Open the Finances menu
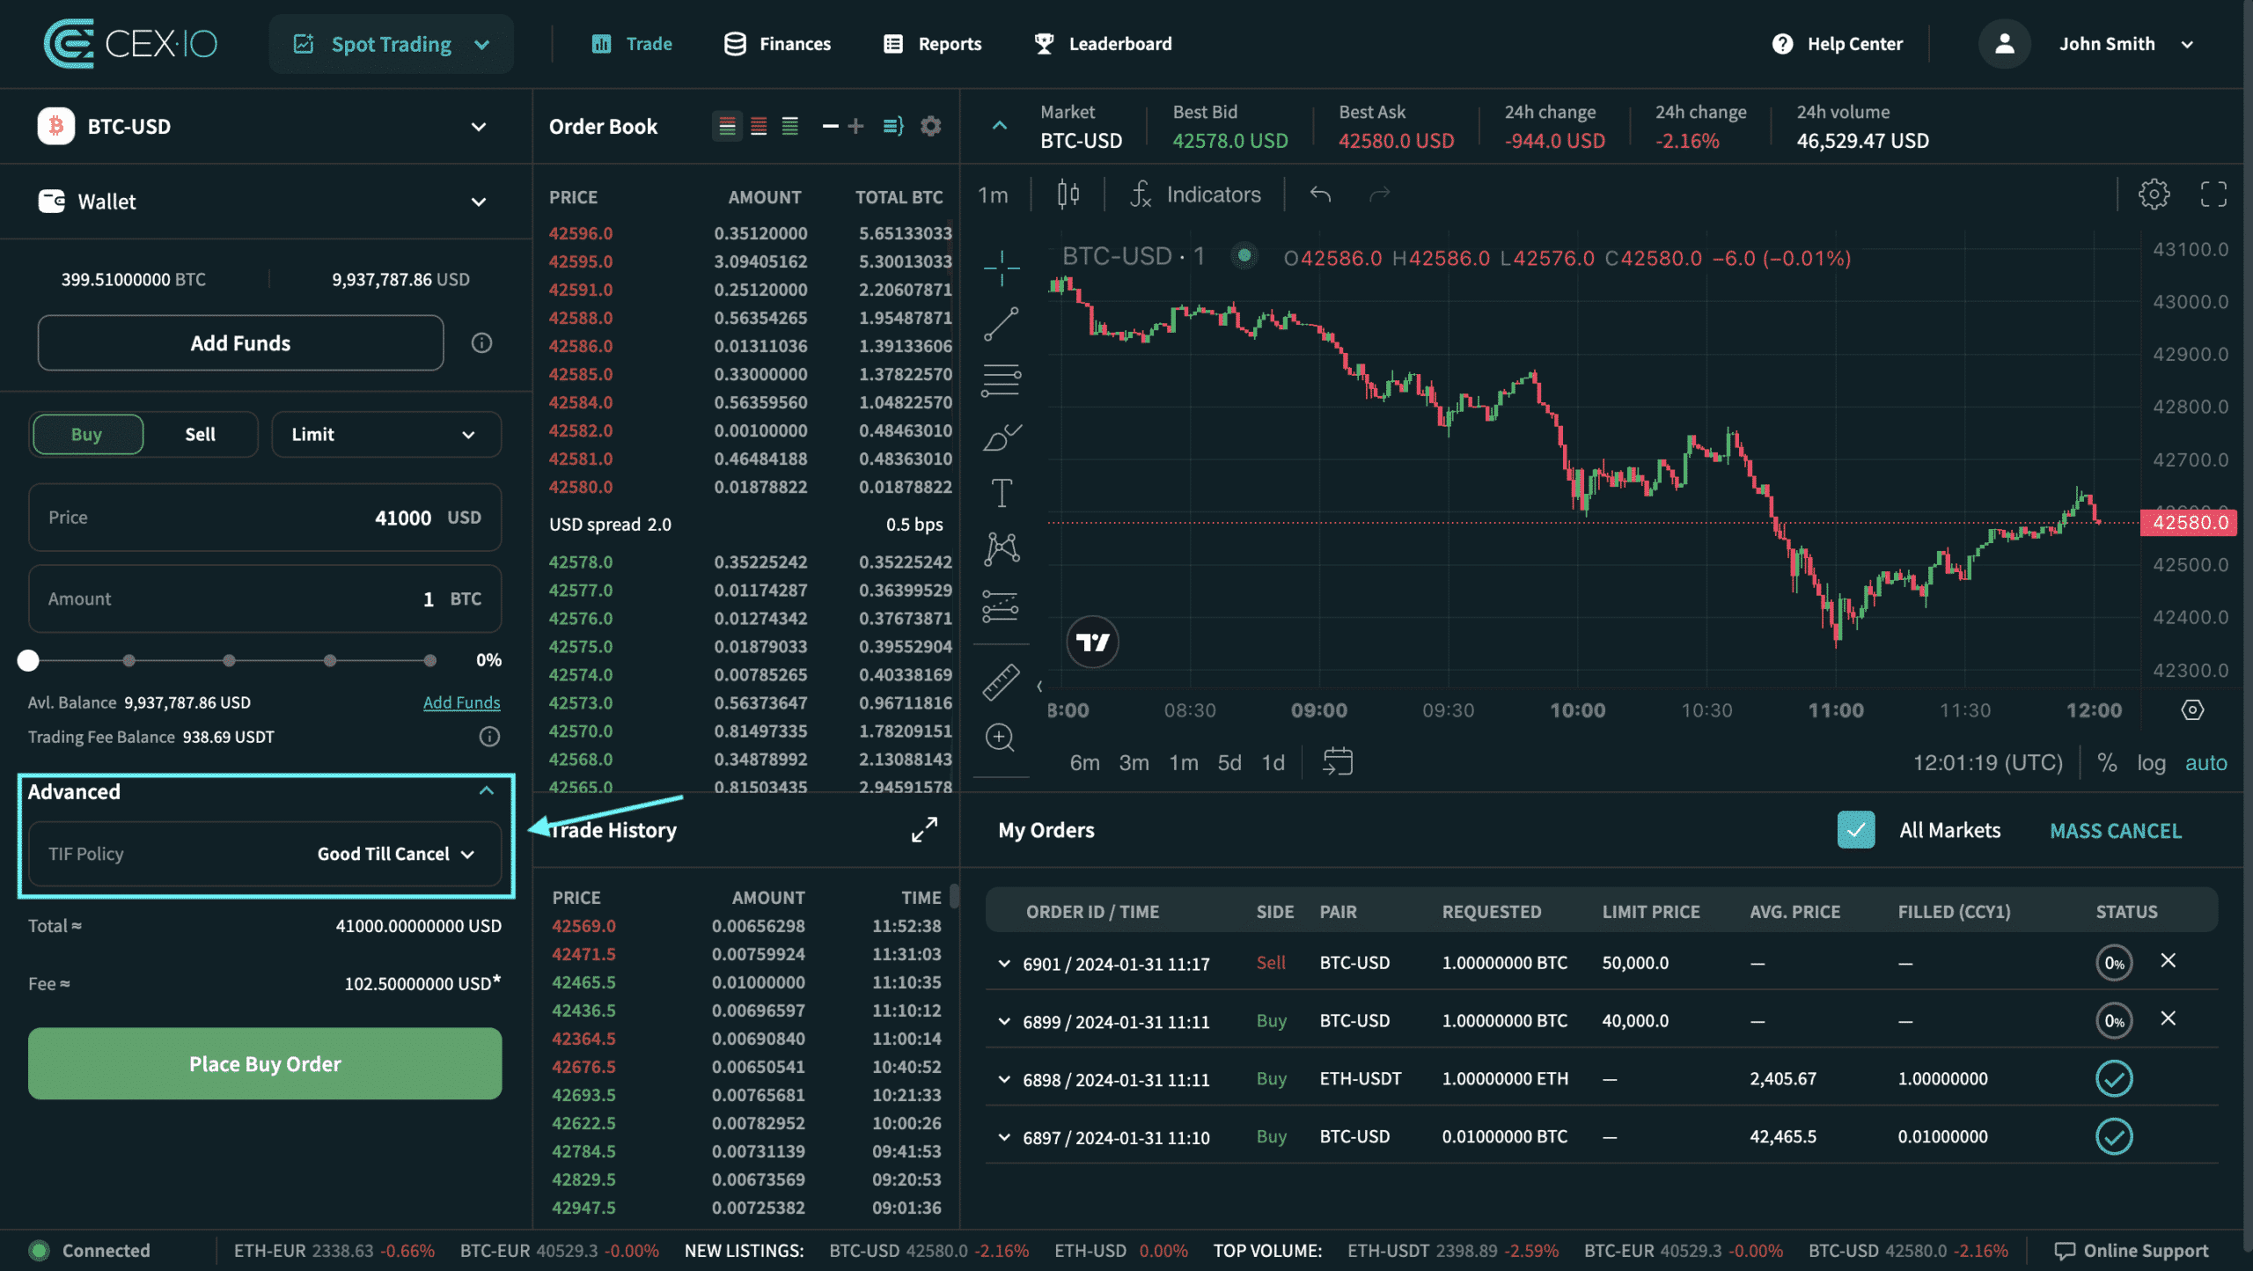Image resolution: width=2253 pixels, height=1271 pixels. [x=777, y=44]
